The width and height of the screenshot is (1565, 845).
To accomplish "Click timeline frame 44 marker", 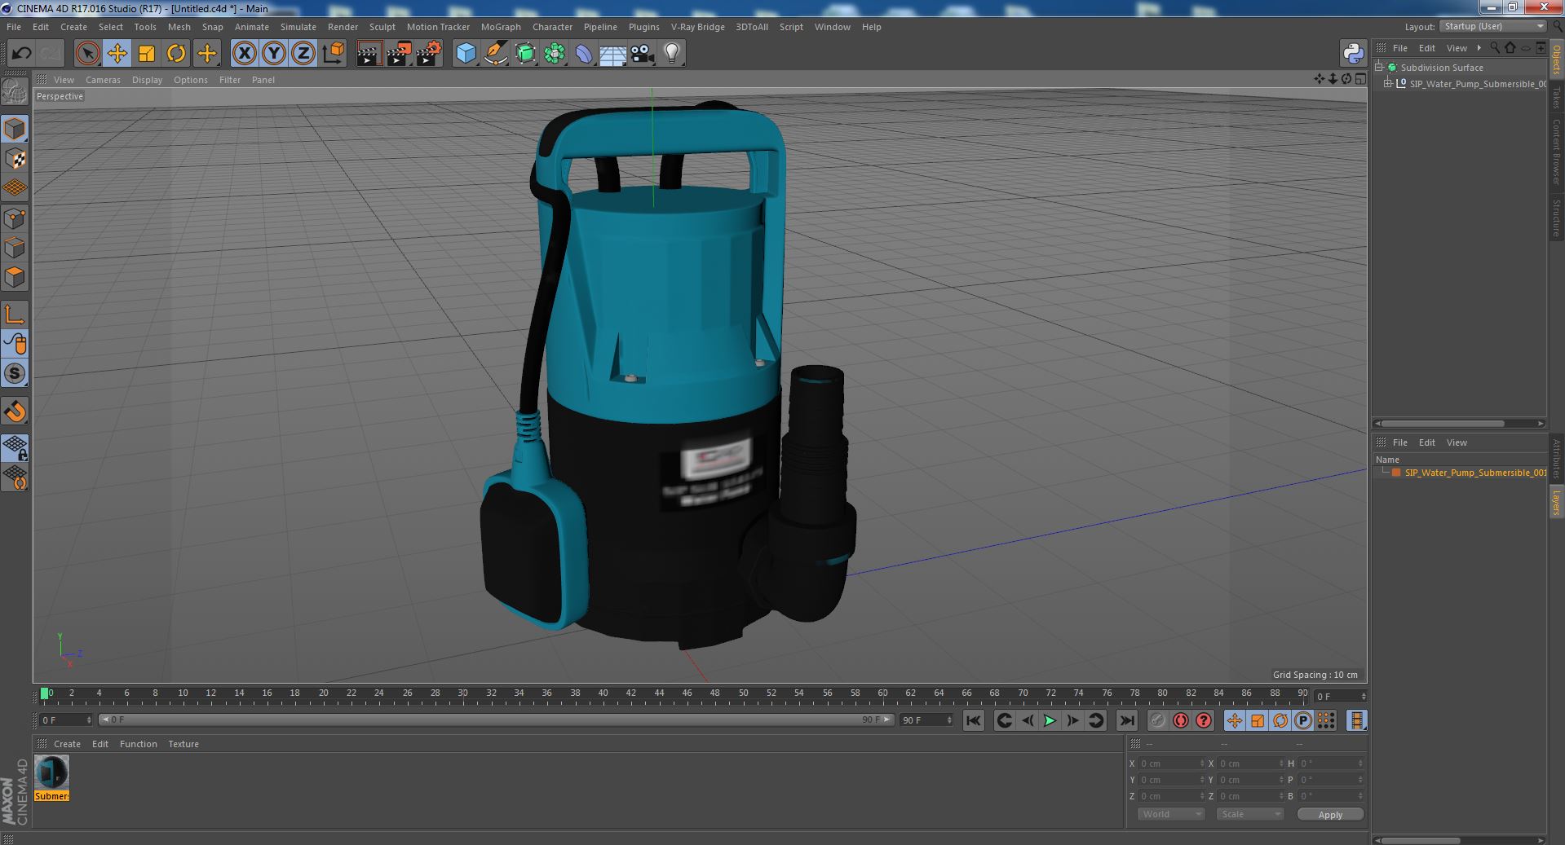I will click(659, 693).
